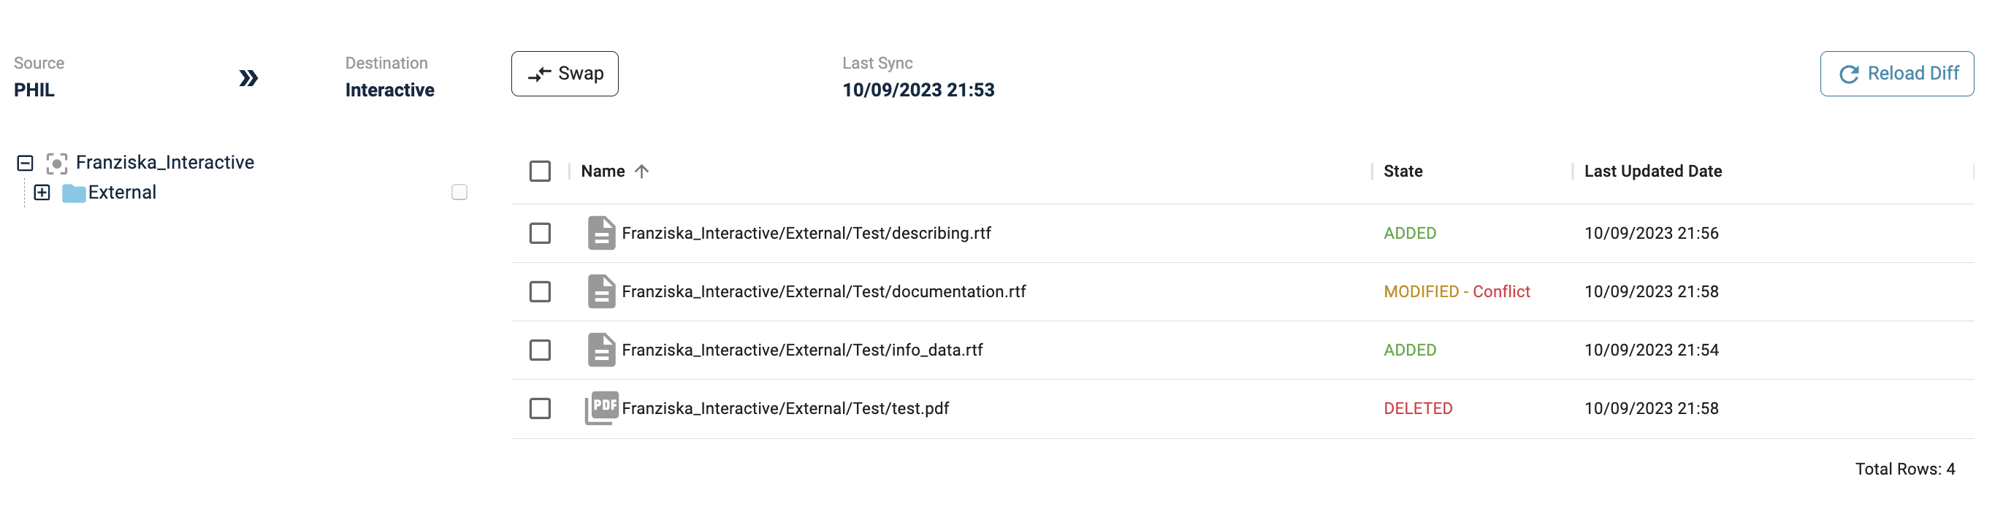Click the Reload Diff button

click(1896, 74)
